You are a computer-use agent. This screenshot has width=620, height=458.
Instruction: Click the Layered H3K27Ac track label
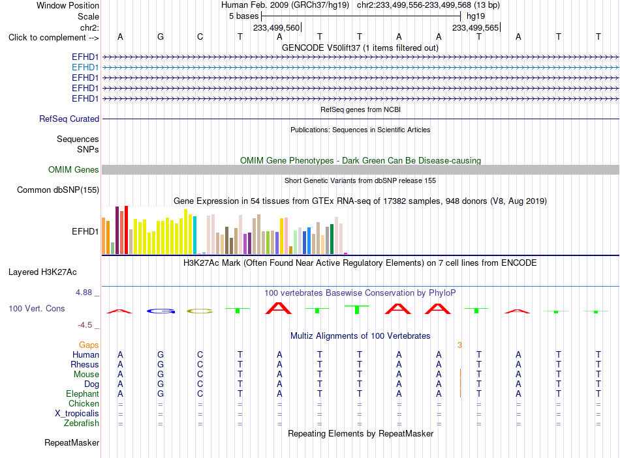pyautogui.click(x=42, y=272)
